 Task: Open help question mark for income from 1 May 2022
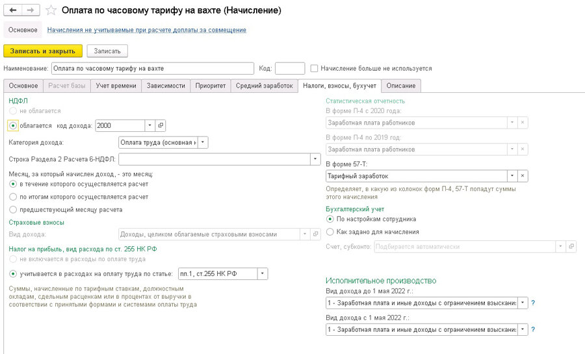point(533,329)
